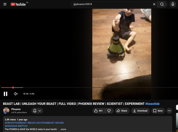
Task: Click the 0:14 / 4:46 time display
Action: 29,94
